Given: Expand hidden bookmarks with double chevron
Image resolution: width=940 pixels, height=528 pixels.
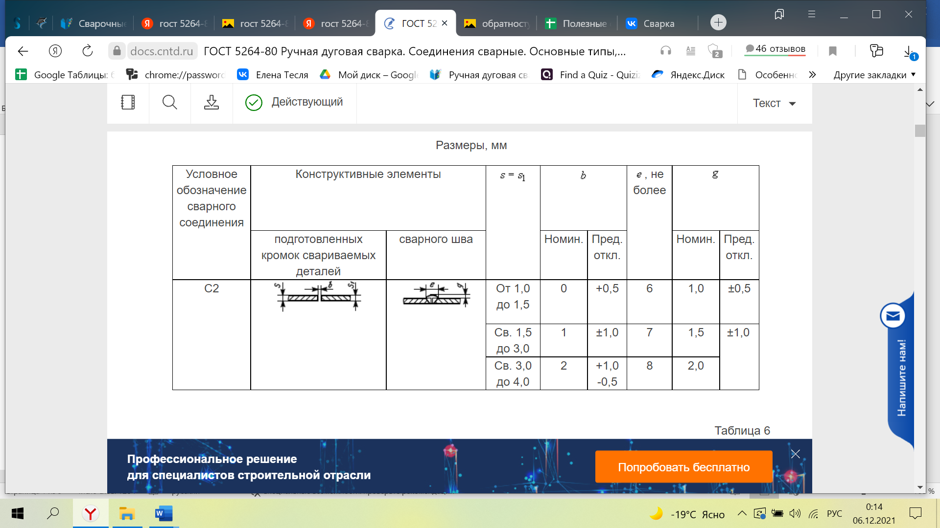Looking at the screenshot, I should [813, 75].
